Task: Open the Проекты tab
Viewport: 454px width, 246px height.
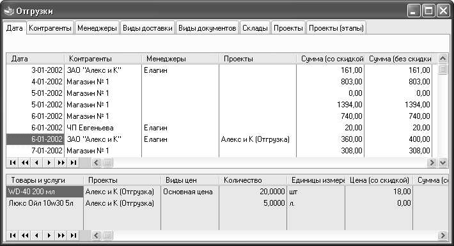Action: coord(288,28)
